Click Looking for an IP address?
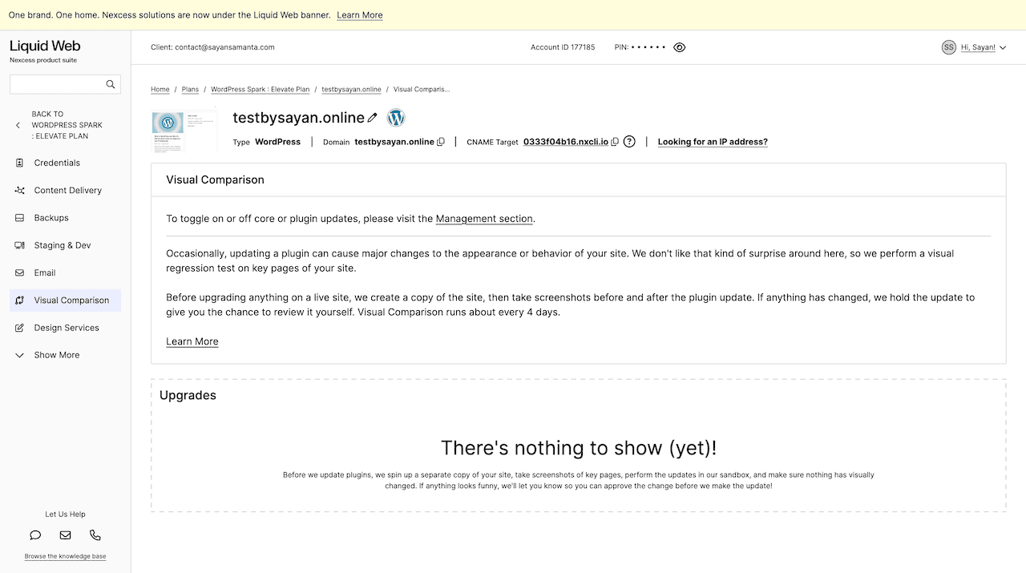 [x=712, y=142]
